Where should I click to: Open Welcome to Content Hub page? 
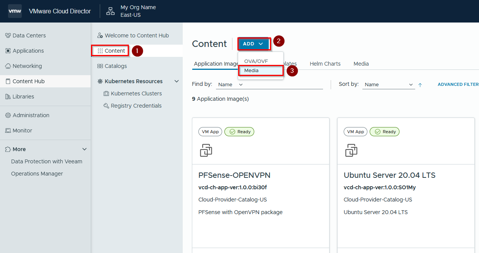pos(137,35)
